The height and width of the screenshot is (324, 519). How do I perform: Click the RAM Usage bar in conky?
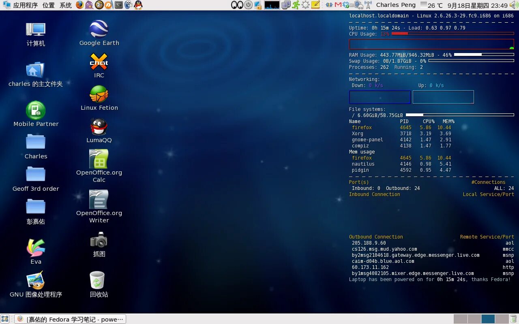coord(484,54)
